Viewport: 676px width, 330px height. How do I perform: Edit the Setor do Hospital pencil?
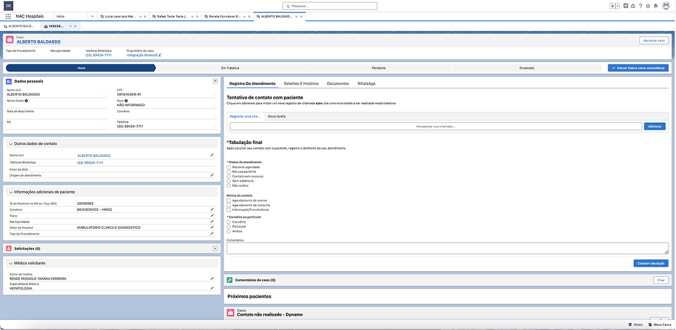[212, 227]
